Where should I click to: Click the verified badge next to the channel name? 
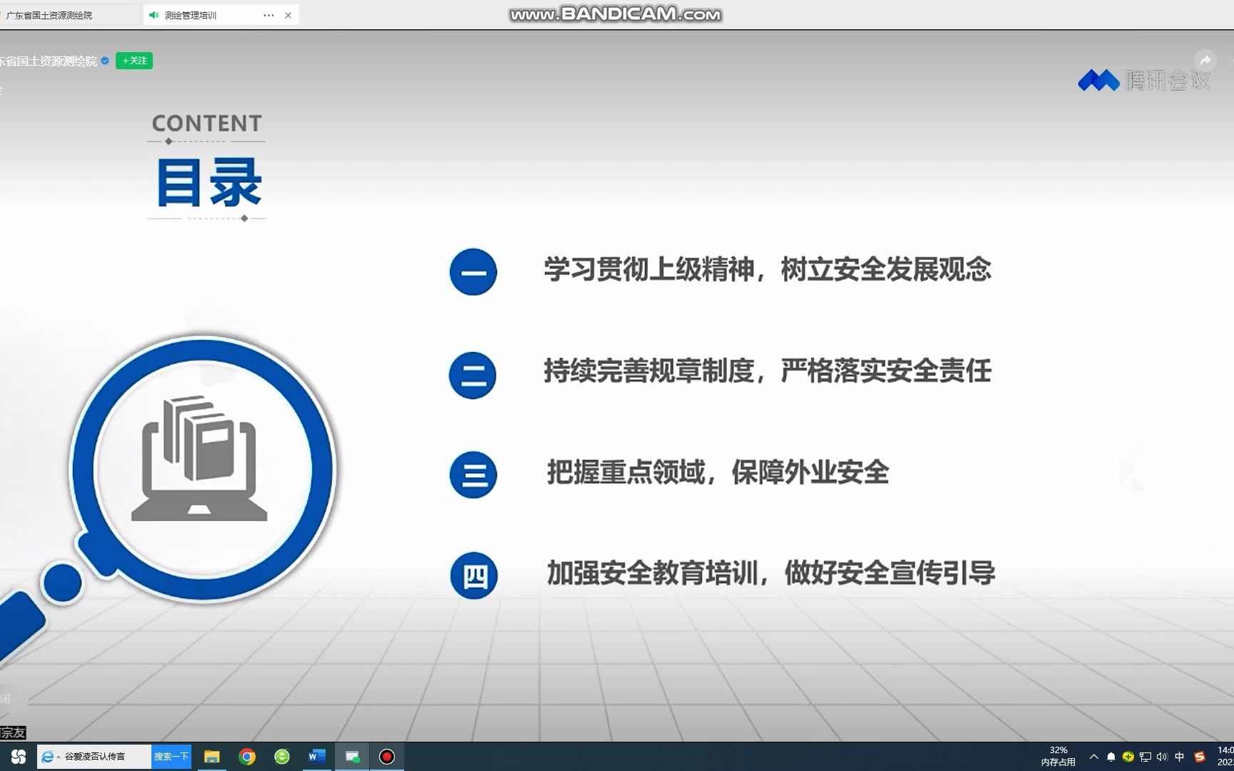tap(106, 60)
